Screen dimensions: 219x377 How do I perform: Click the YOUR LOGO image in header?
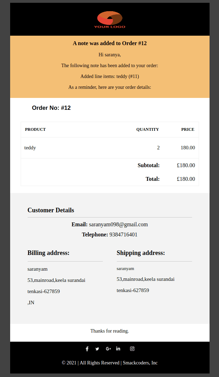[109, 20]
